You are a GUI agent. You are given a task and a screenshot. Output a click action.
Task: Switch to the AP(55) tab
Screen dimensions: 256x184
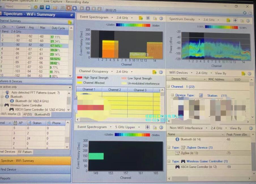coord(27,114)
